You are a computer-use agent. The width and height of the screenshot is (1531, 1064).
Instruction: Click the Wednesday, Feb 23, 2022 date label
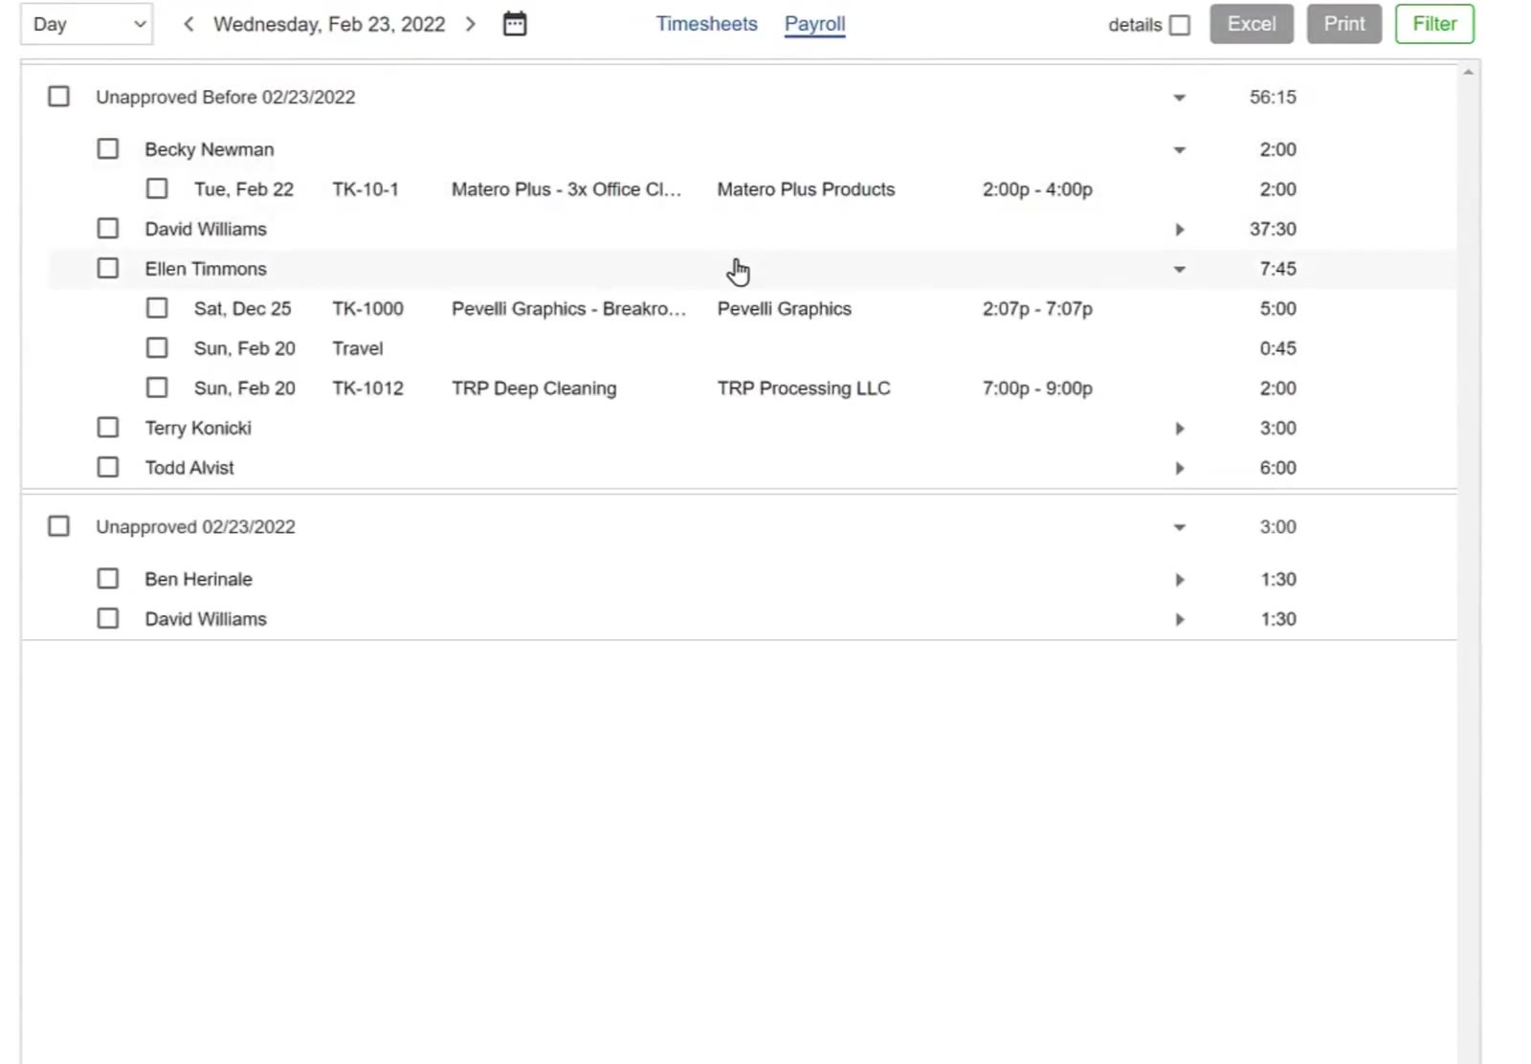click(329, 24)
